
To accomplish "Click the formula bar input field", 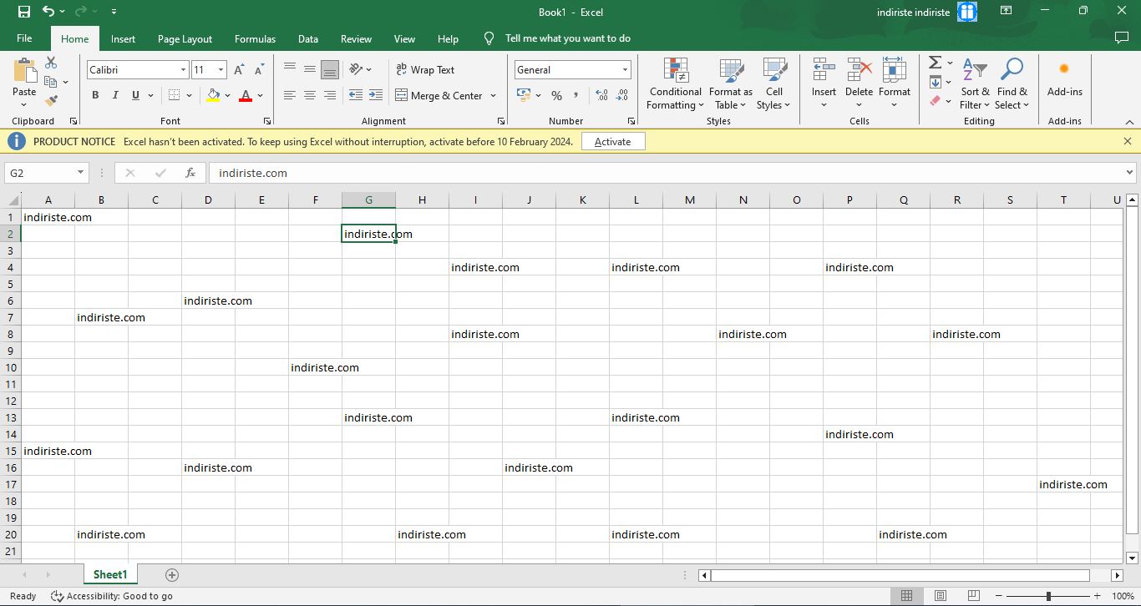I will pos(667,173).
